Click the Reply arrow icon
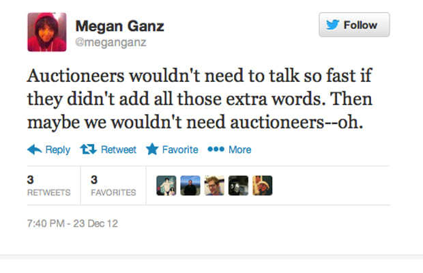 pos(35,149)
